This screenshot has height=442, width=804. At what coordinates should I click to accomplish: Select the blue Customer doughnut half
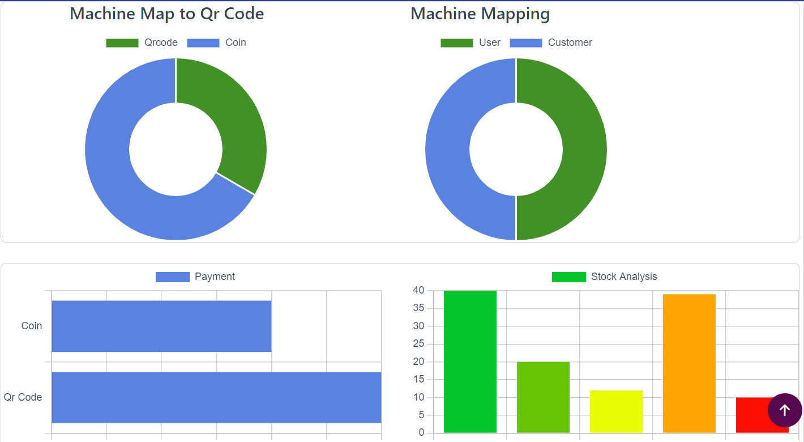[447, 149]
